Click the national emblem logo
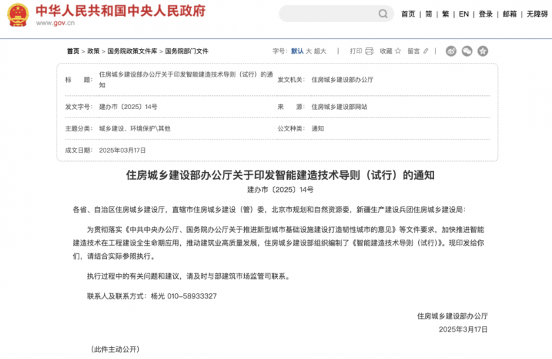Image resolution: width=552 pixels, height=359 pixels. pos(18,14)
